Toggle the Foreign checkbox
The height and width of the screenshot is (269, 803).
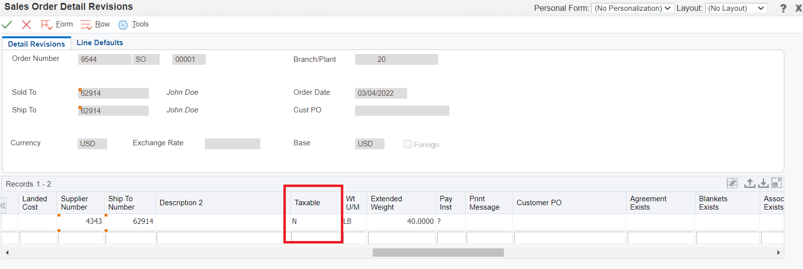[x=408, y=144]
